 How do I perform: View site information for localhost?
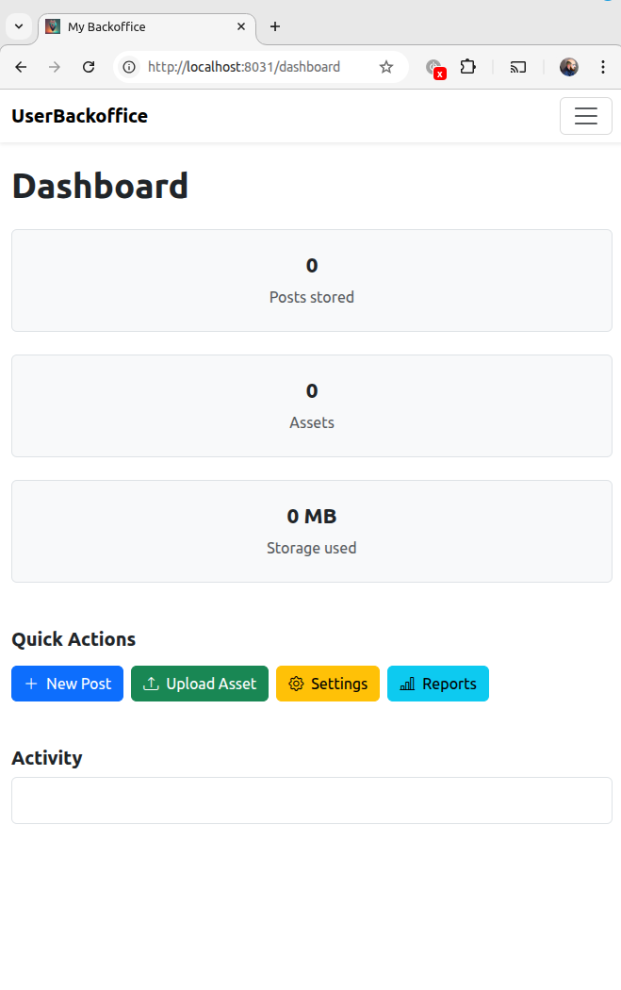click(130, 67)
